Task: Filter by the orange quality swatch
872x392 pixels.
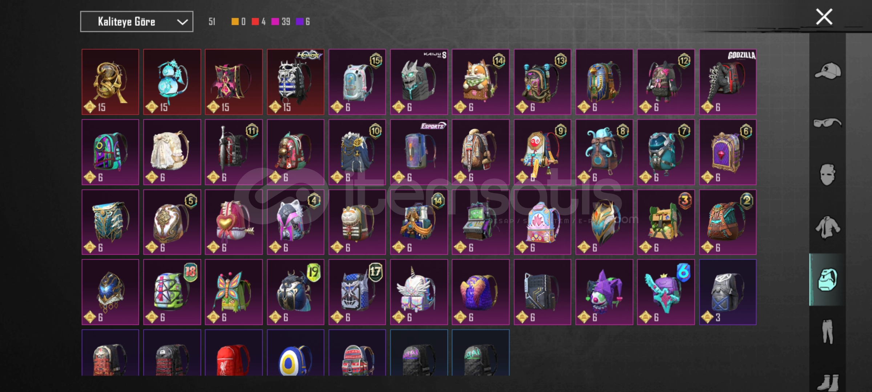Action: (235, 22)
